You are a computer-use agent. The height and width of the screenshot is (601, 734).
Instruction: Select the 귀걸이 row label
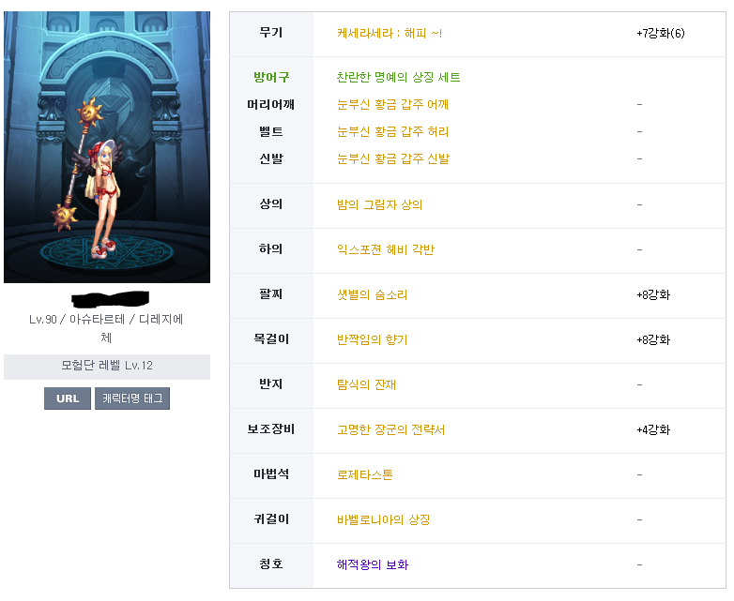coord(271,518)
